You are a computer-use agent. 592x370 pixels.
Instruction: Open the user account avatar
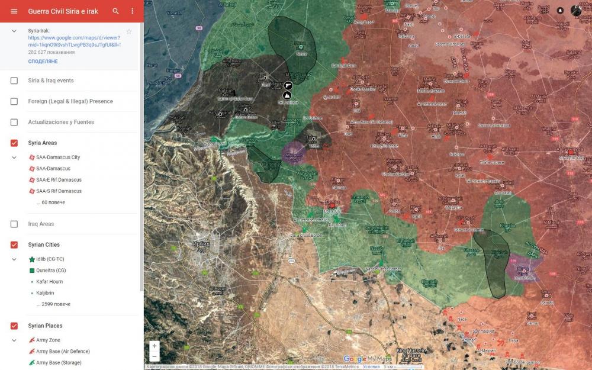pyautogui.click(x=577, y=11)
